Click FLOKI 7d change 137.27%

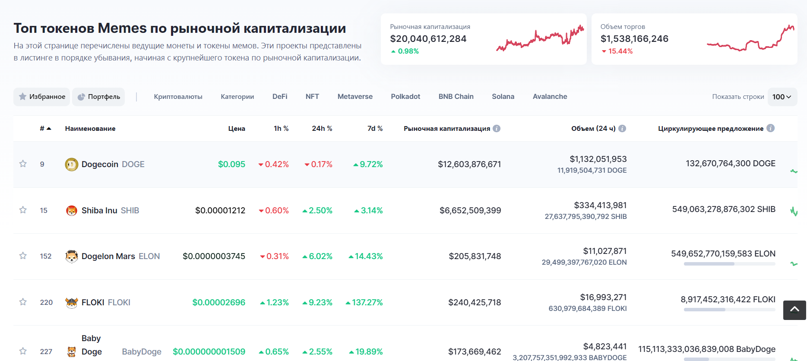(364, 302)
